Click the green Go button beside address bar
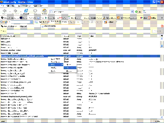The image size is (164, 123). (138, 12)
